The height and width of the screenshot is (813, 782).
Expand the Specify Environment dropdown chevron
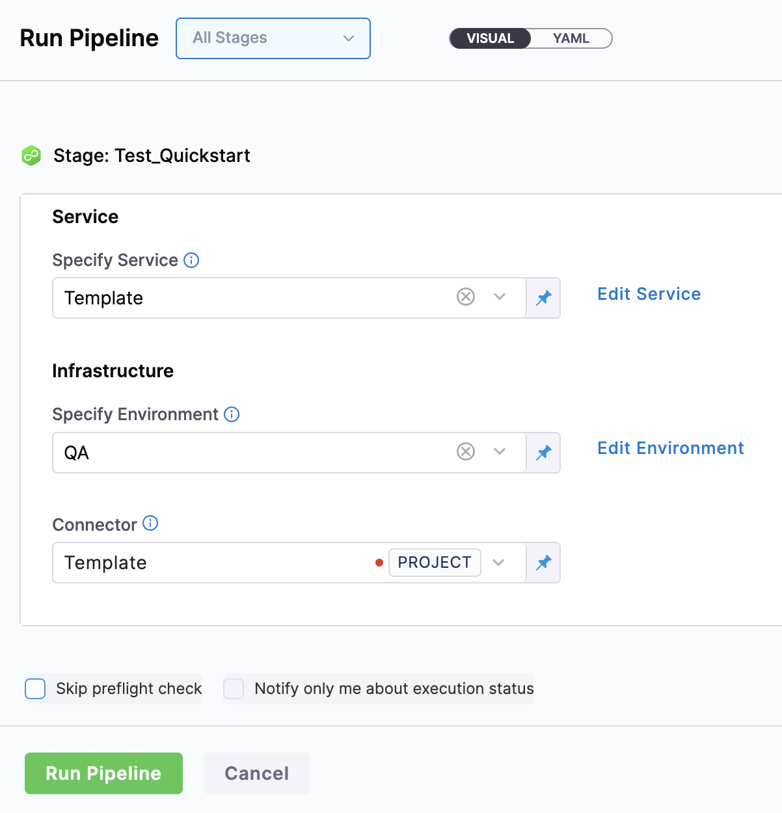pyautogui.click(x=500, y=451)
